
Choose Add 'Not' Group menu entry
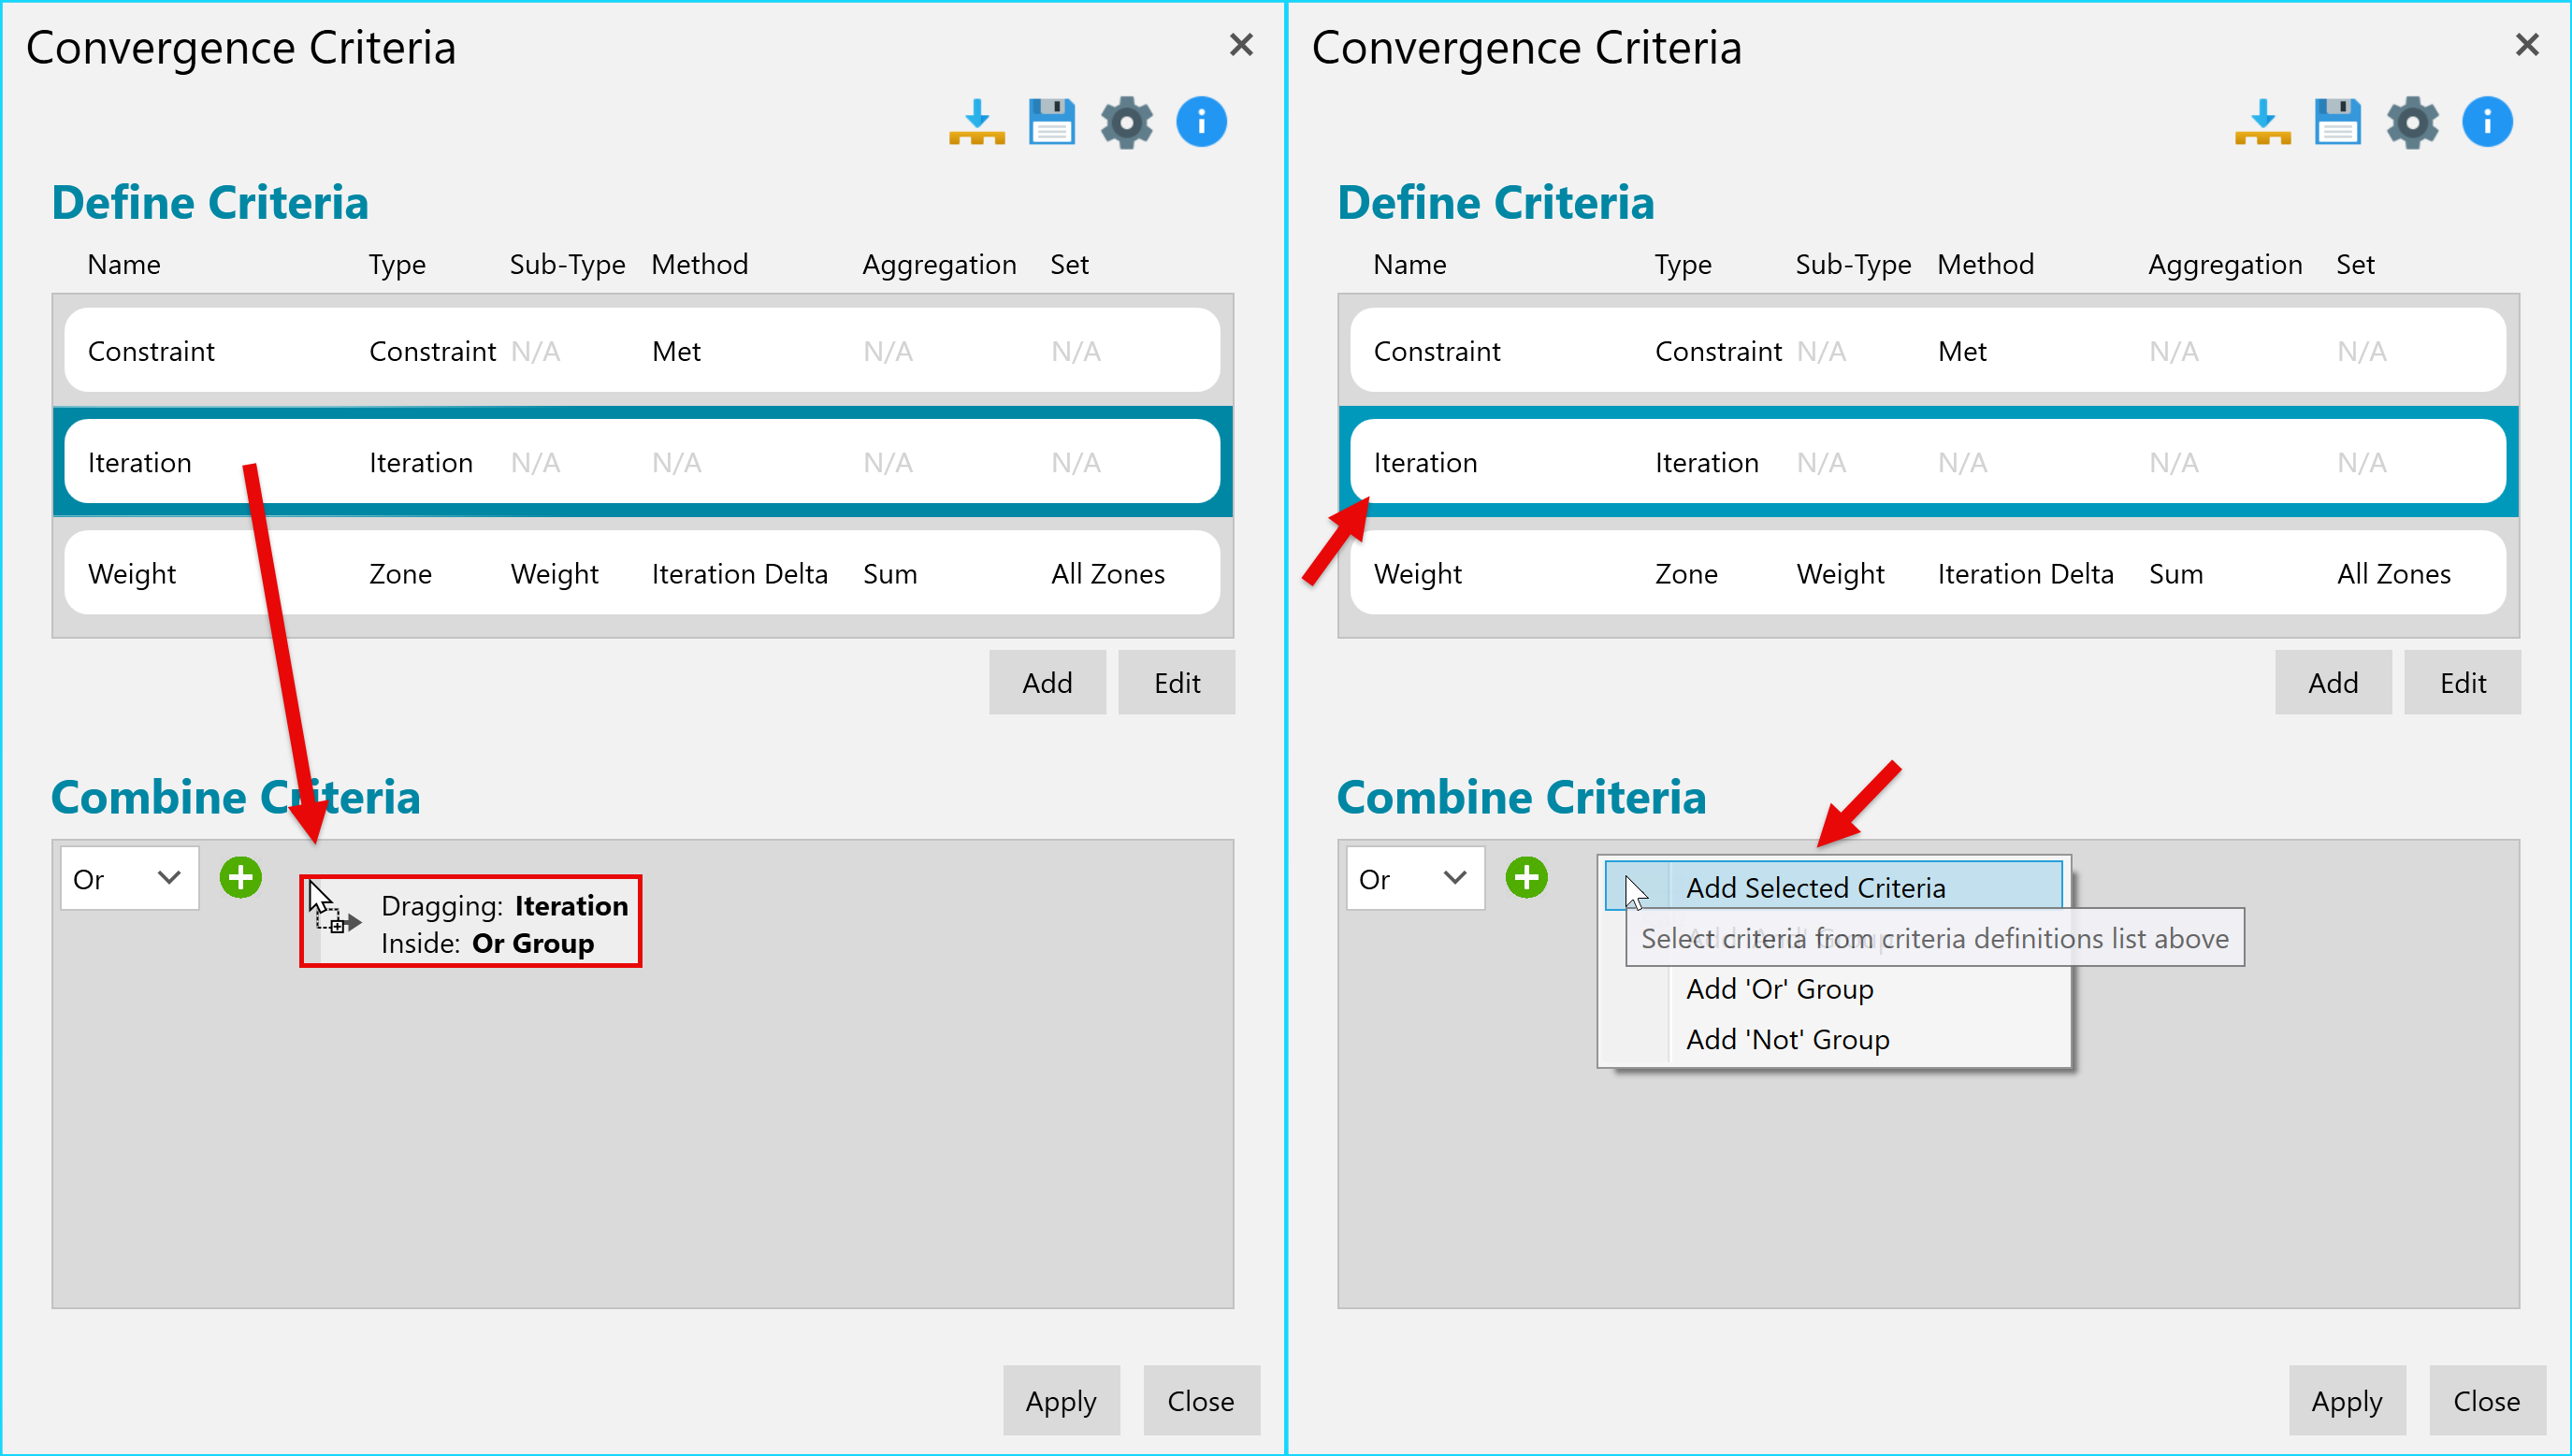[1834, 1040]
